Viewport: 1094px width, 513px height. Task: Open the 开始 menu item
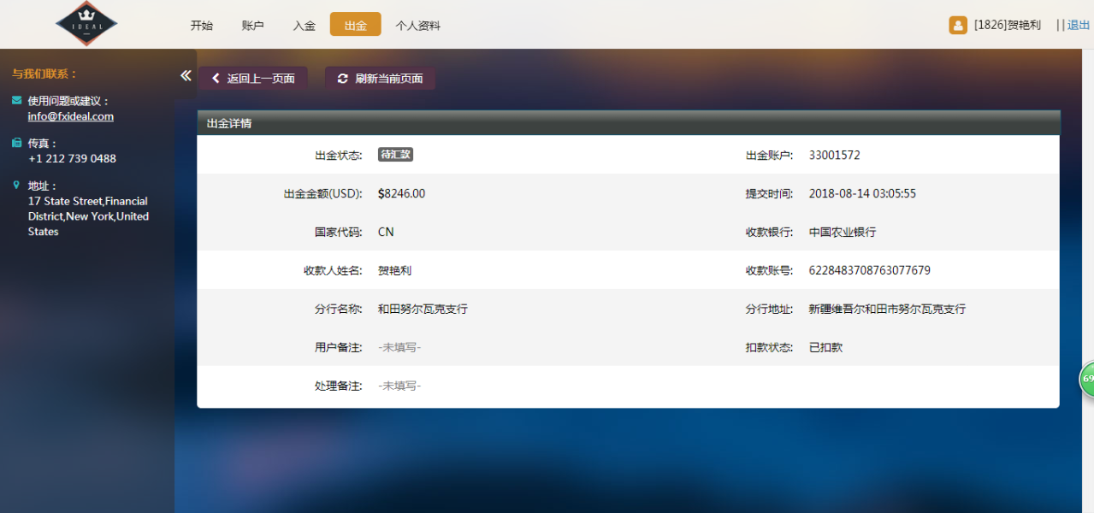[x=202, y=26]
